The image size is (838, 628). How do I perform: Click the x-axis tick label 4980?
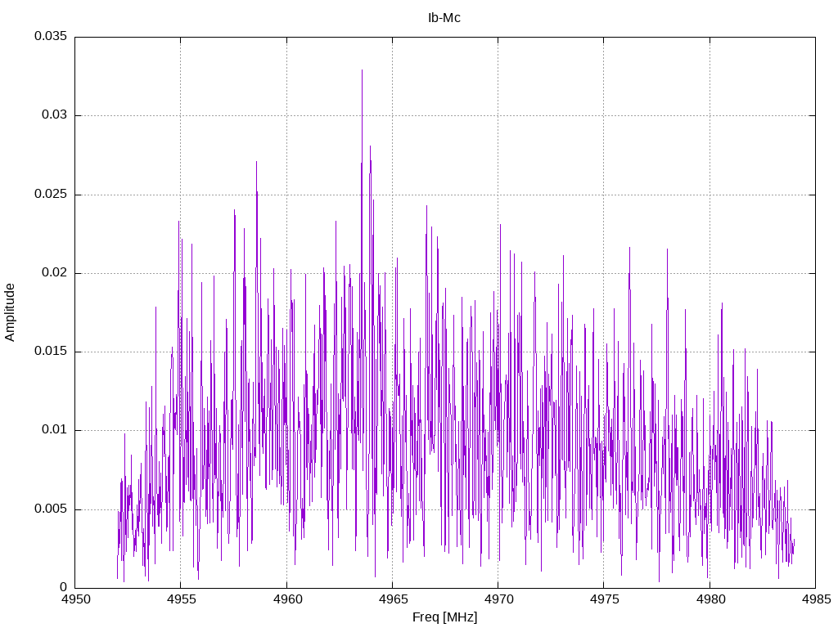click(710, 599)
